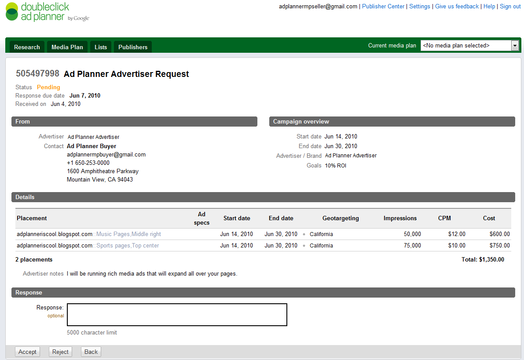Go to the Publishers tab

[133, 47]
